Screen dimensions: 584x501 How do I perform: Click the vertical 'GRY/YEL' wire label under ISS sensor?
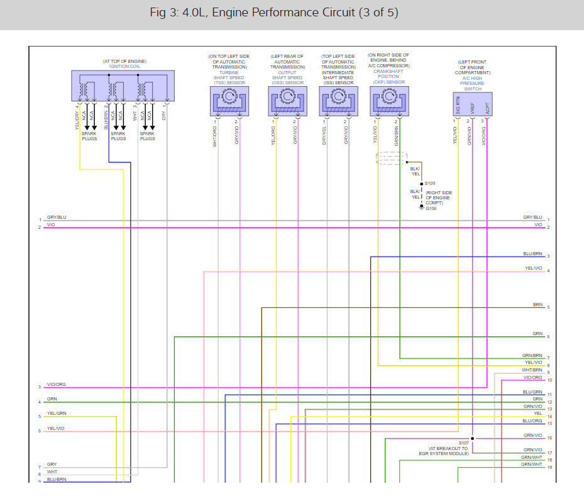324,135
